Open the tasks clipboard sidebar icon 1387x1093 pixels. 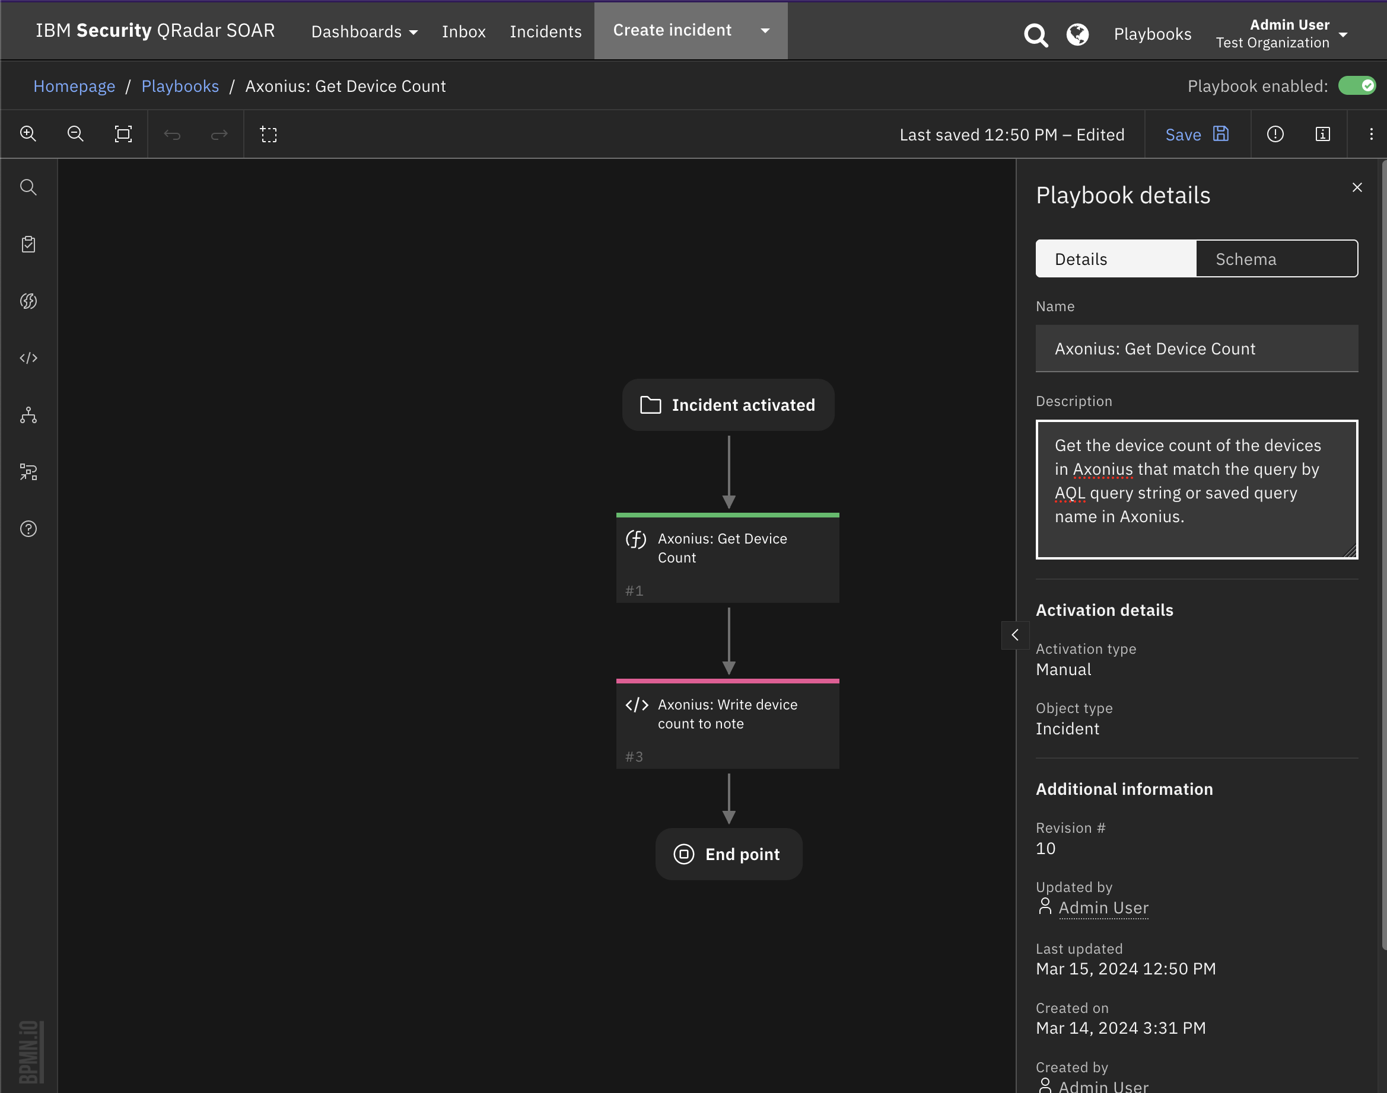[28, 244]
